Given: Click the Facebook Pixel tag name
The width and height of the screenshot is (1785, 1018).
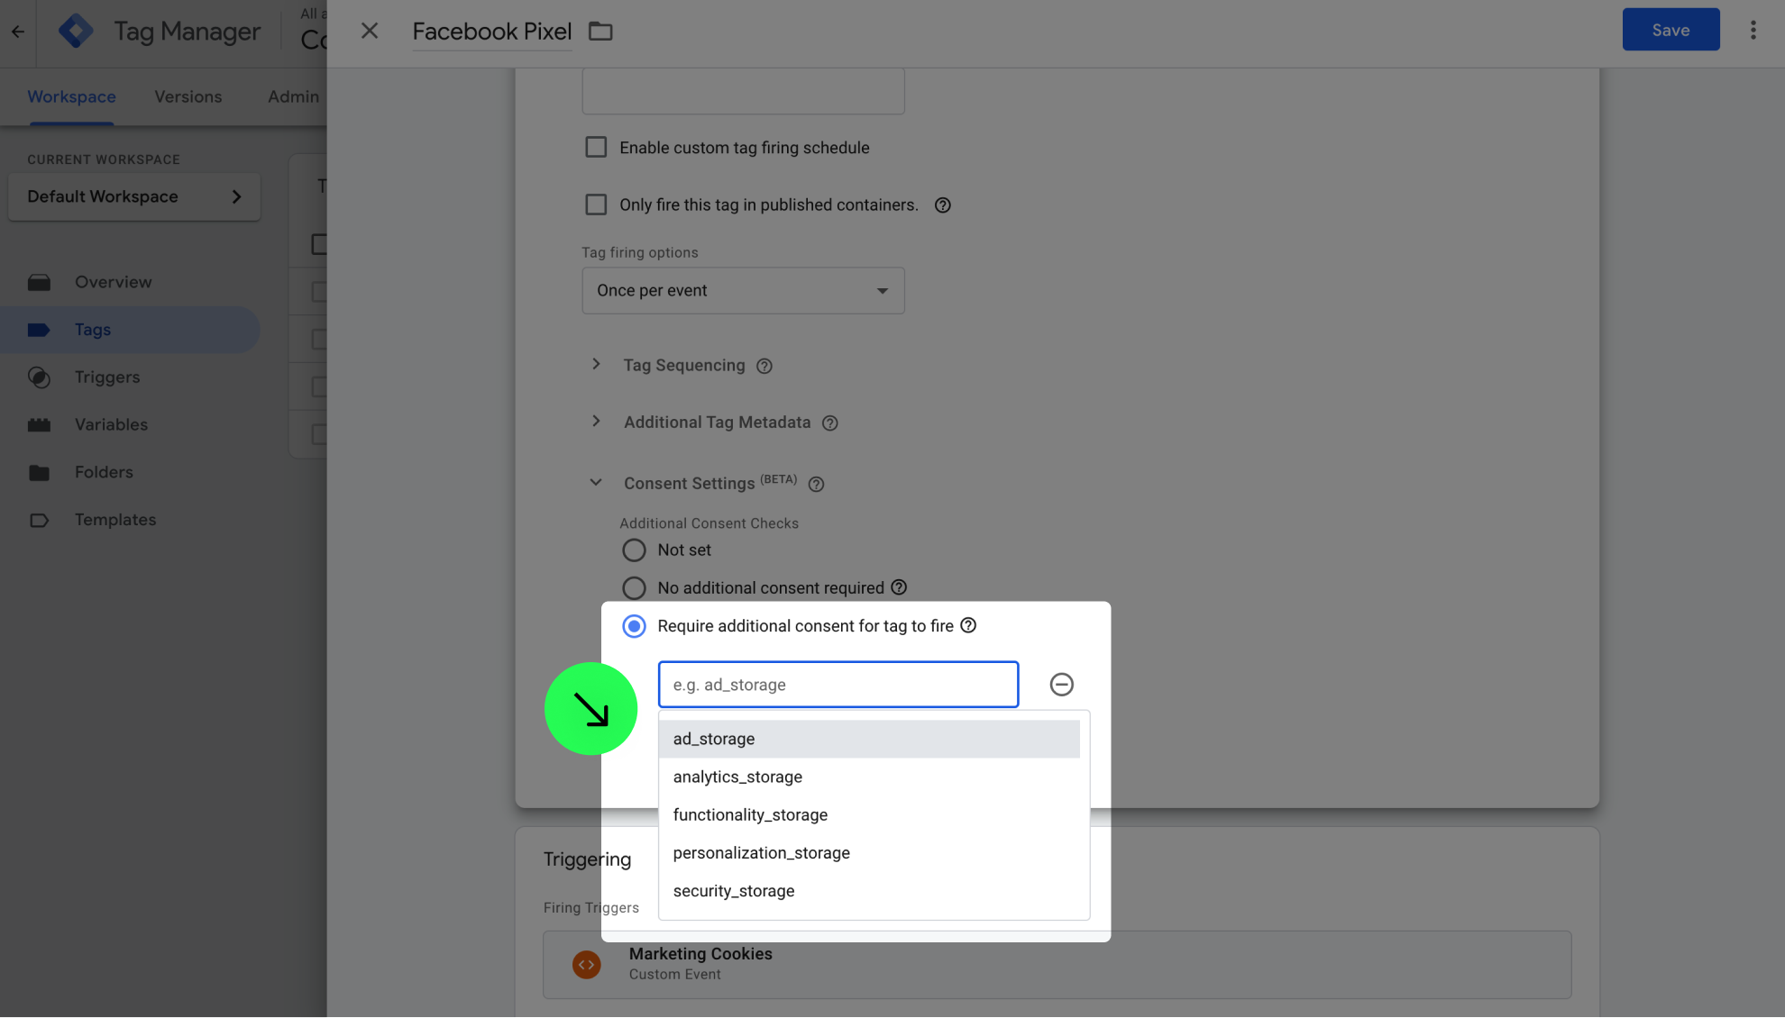Looking at the screenshot, I should pyautogui.click(x=492, y=32).
